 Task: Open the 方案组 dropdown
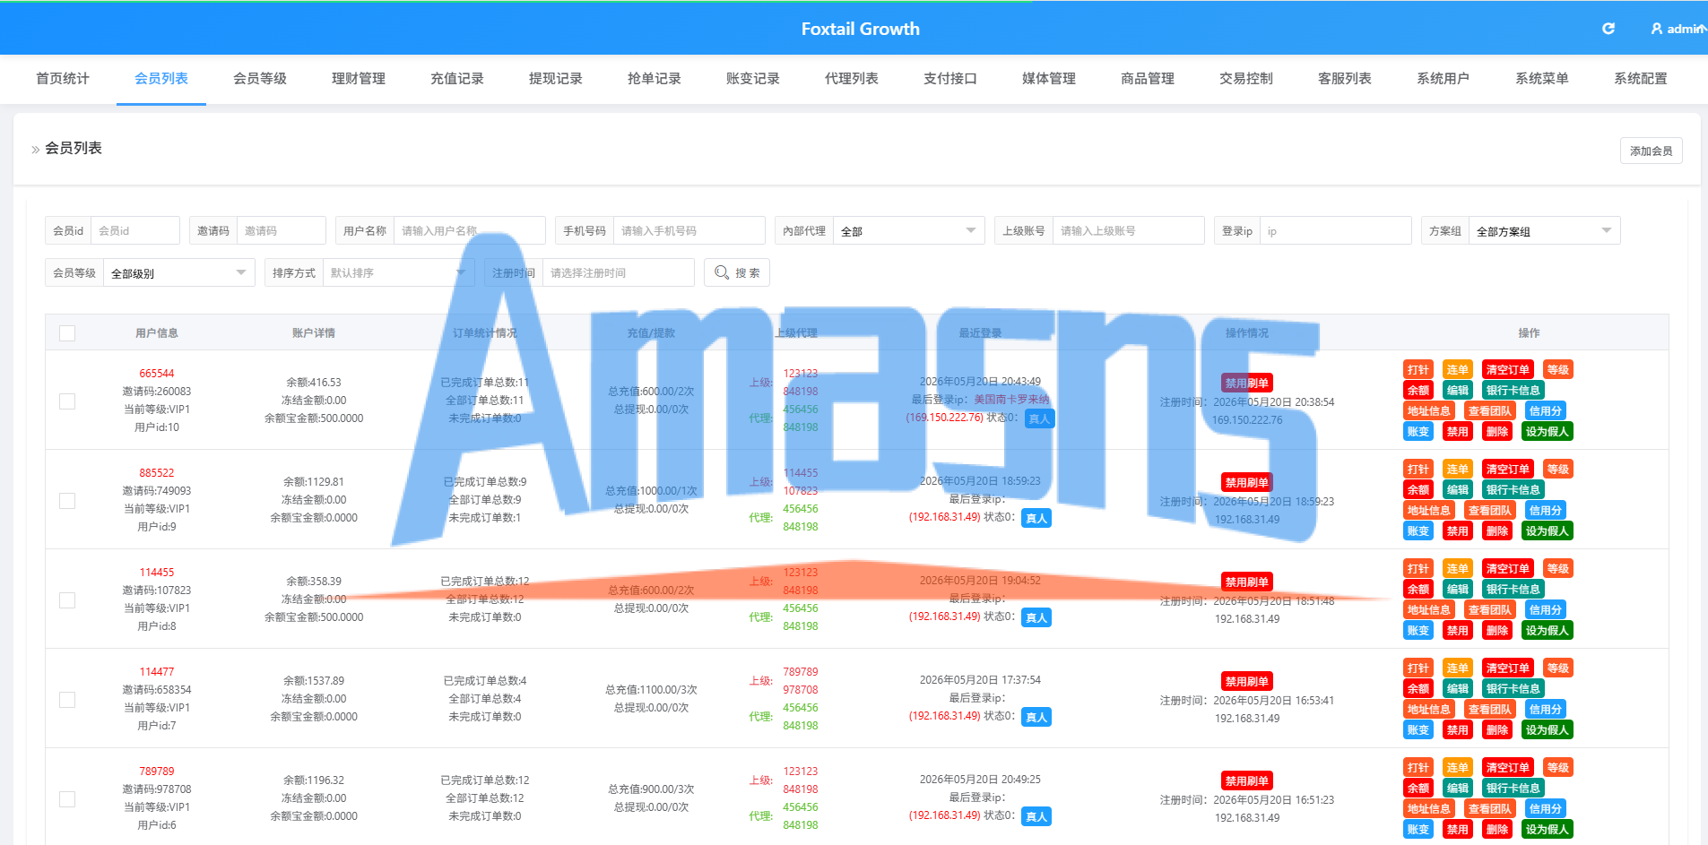1544,231
